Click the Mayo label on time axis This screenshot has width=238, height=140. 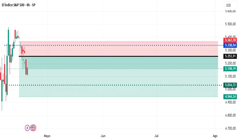click(47, 136)
